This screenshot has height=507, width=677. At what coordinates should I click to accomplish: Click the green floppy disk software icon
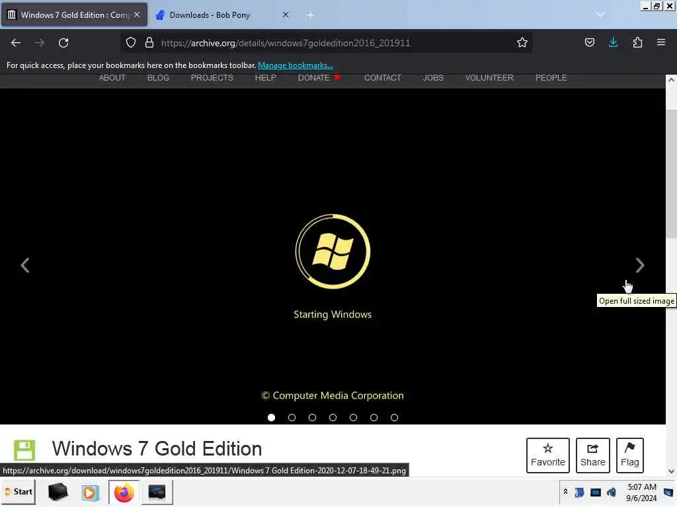pos(24,450)
